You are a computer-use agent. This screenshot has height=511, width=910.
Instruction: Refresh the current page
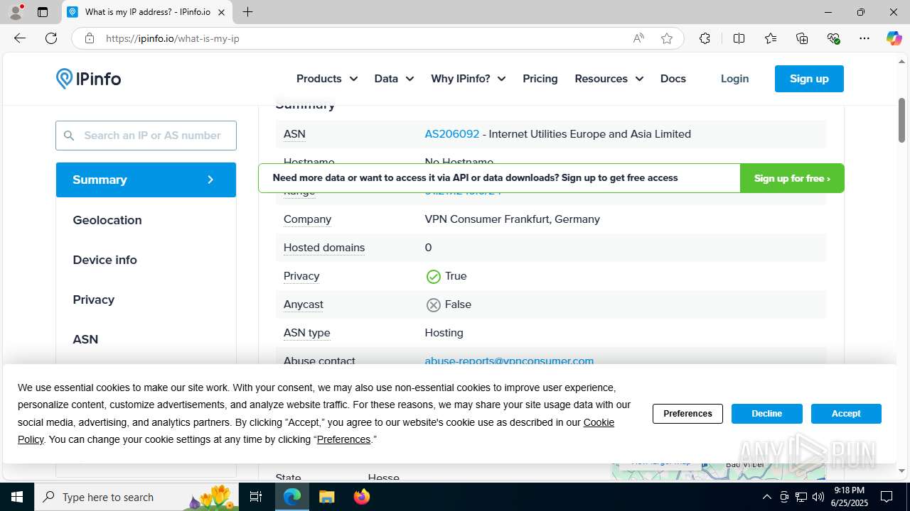pyautogui.click(x=51, y=38)
